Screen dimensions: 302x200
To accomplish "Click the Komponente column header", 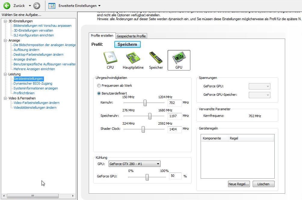I will tap(214, 138).
